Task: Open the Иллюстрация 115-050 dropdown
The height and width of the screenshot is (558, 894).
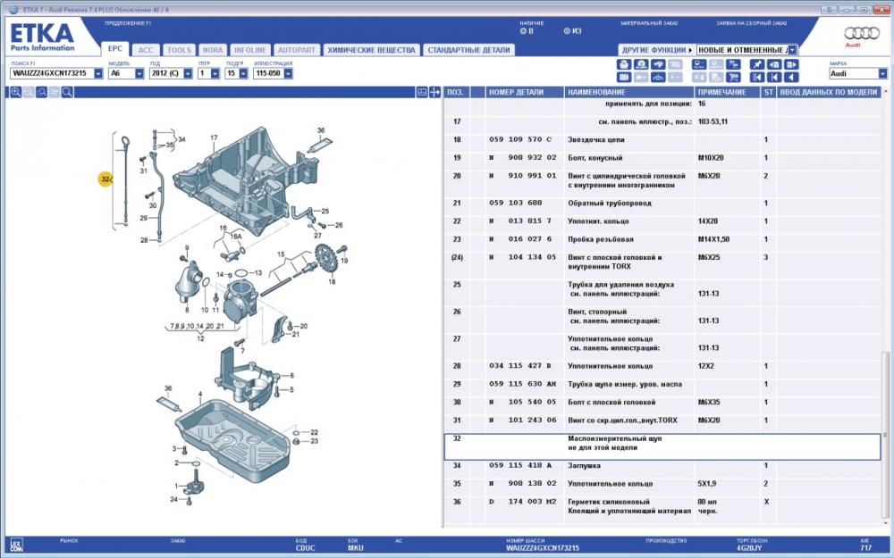Action: [x=288, y=73]
